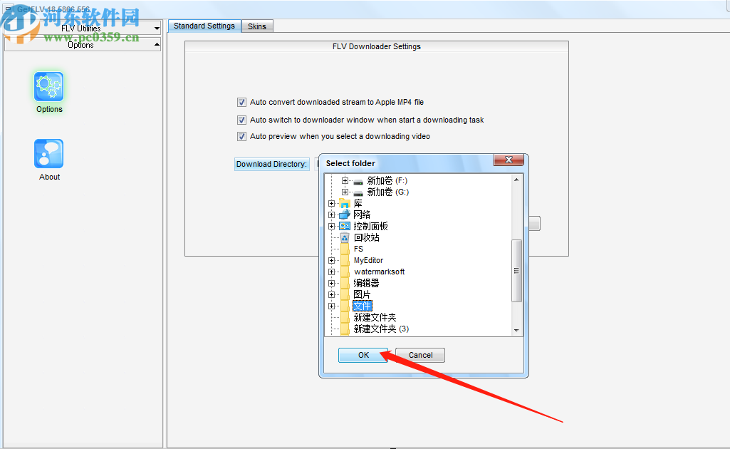Expand the 库 tree node

tap(331, 204)
